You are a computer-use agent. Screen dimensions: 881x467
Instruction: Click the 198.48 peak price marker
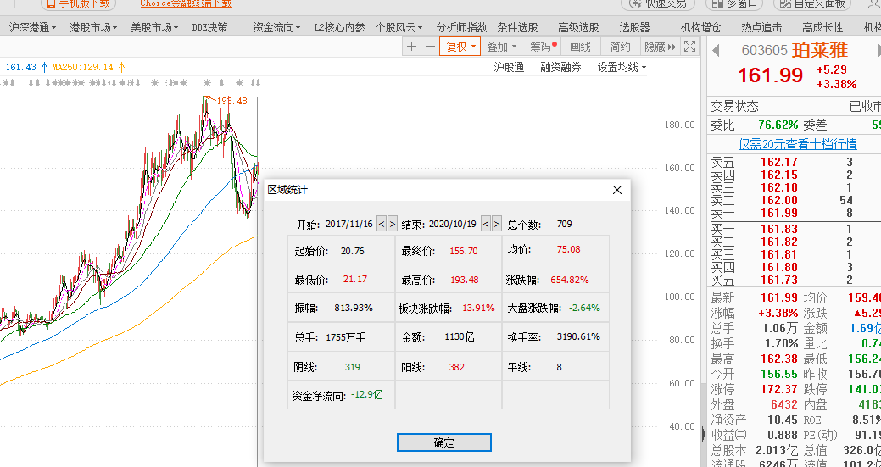click(x=231, y=102)
